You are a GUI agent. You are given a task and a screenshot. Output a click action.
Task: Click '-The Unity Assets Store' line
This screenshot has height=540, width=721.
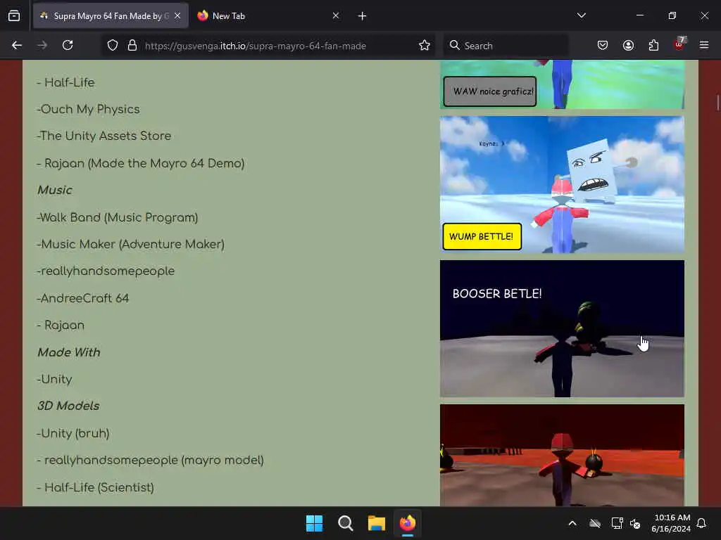[104, 136]
